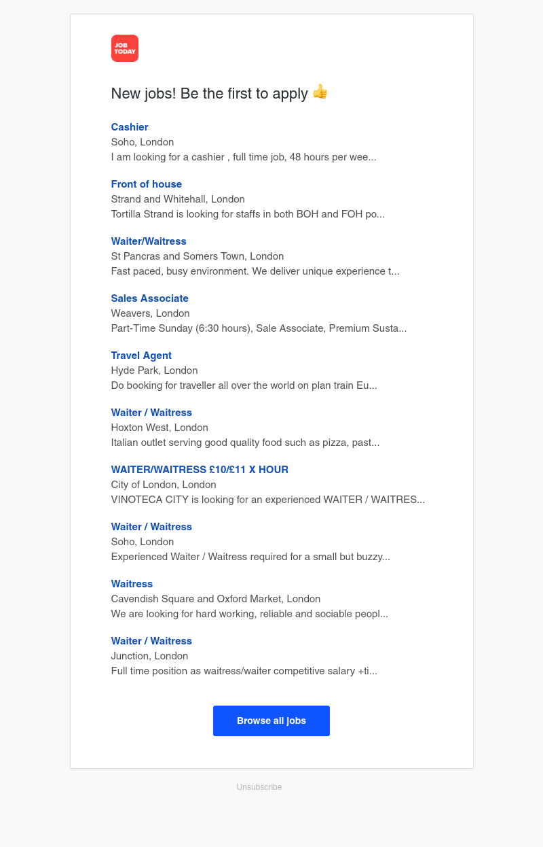Open the WAITER/WAITRESS £10/£11 X HOUR listing
543x847 pixels.
tap(200, 470)
